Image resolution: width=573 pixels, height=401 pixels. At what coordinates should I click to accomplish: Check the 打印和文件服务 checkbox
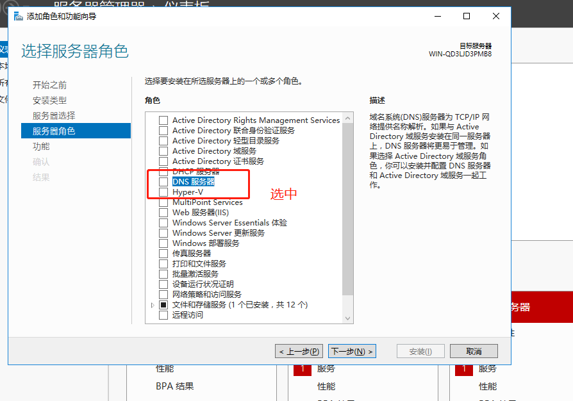point(163,263)
